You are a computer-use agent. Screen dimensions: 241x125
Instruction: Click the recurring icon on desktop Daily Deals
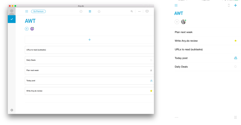click(151, 60)
